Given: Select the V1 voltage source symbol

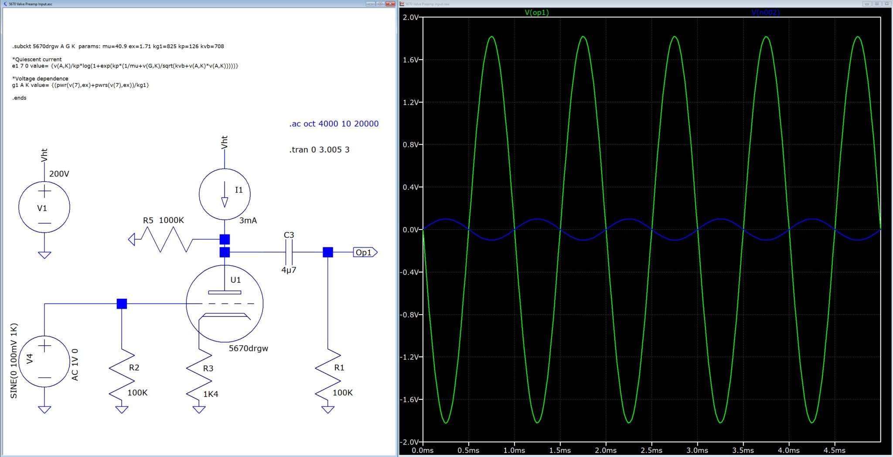Looking at the screenshot, I should 44,207.
